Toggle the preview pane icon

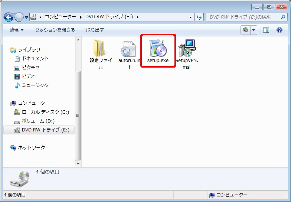[266, 30]
